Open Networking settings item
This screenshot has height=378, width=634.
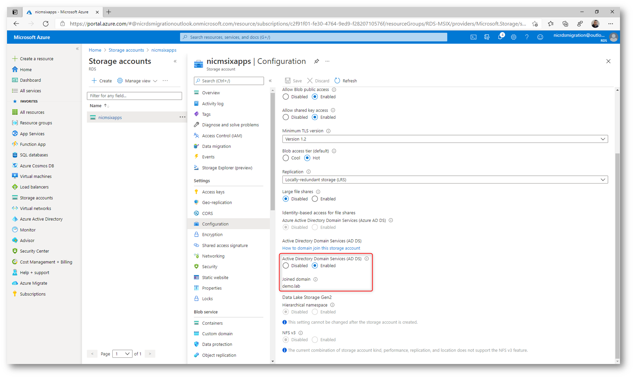point(213,256)
